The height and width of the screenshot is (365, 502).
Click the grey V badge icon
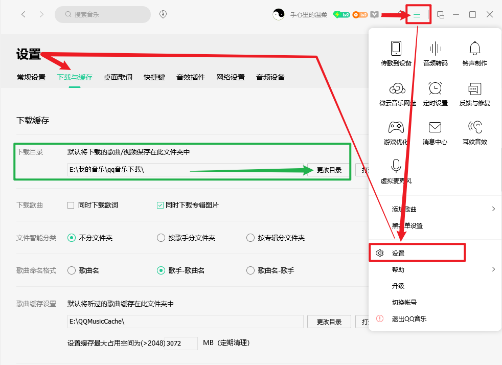pos(375,15)
